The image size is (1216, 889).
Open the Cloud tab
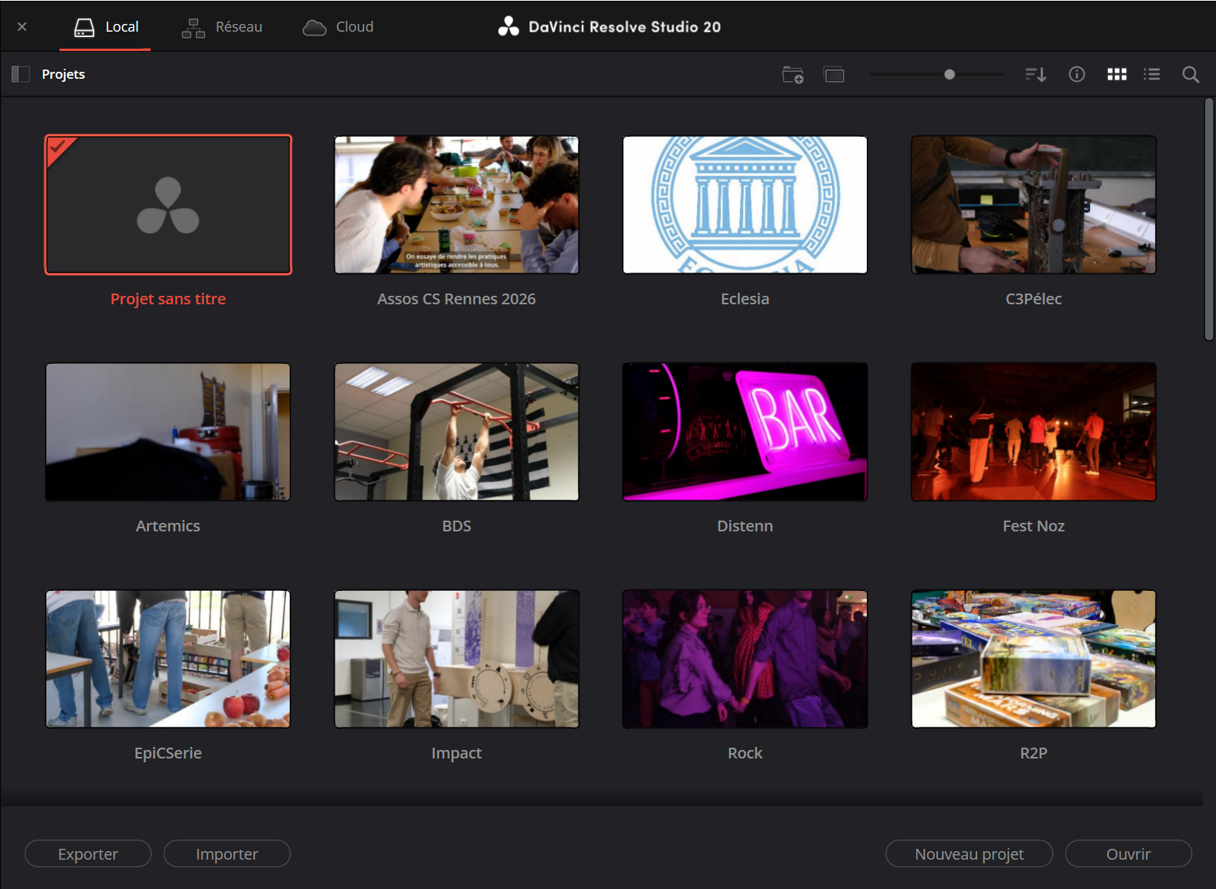338,27
